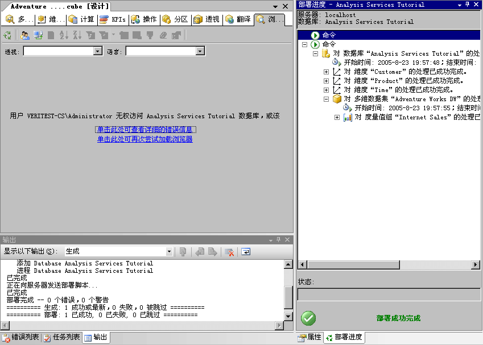Select the cube start time 19:57:55 row
483x345 pixels.
point(417,108)
